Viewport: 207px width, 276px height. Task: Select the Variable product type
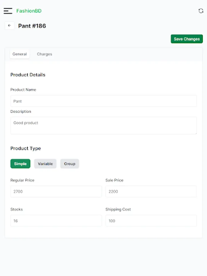tap(45, 164)
